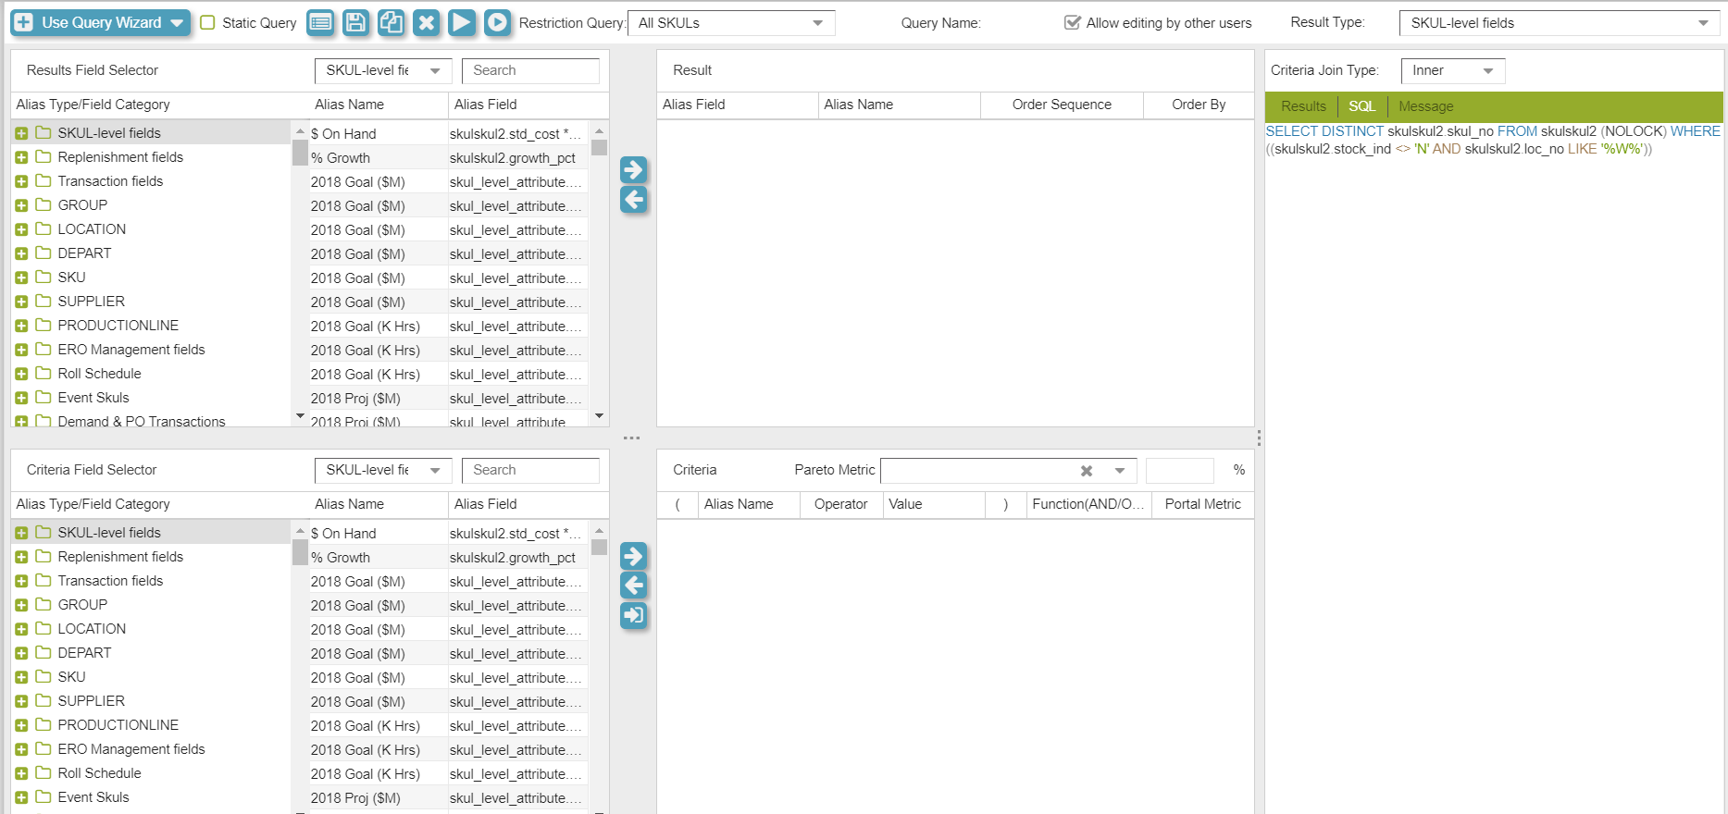Open the Message tab
1728x814 pixels.
point(1425,106)
